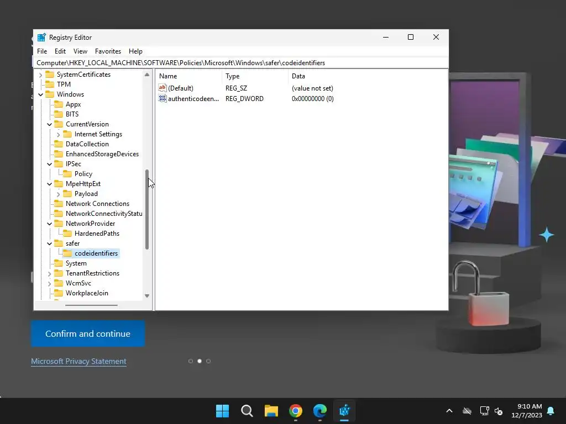
Task: Collapse the MpeHttpExt key
Action: [49, 184]
